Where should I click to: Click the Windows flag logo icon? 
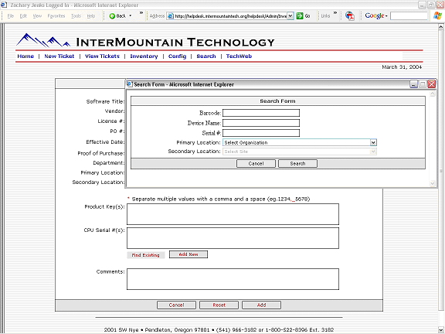click(437, 15)
